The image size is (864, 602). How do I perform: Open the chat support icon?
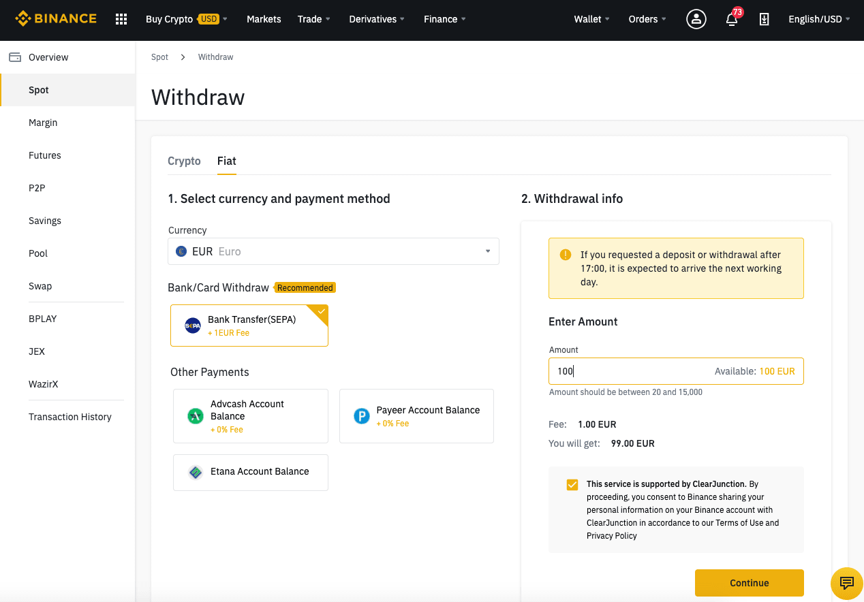coord(847,583)
